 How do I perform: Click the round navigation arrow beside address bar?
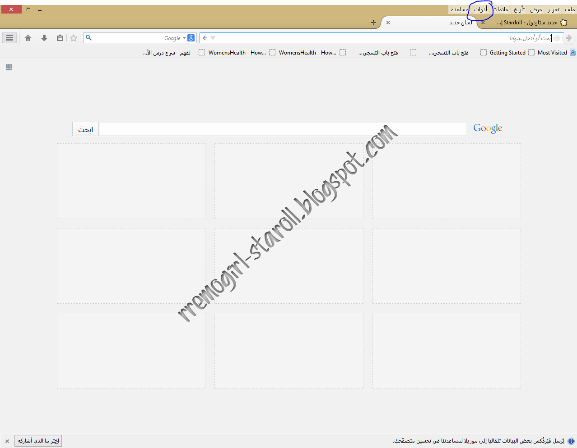pos(569,38)
